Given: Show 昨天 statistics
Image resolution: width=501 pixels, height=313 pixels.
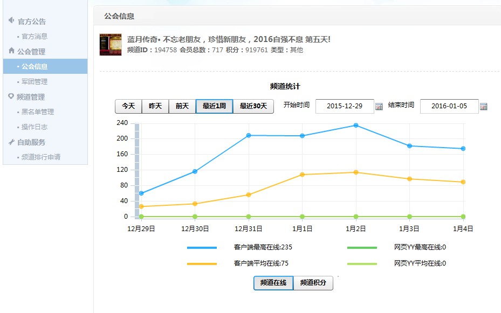Looking at the screenshot, I should click(x=155, y=106).
